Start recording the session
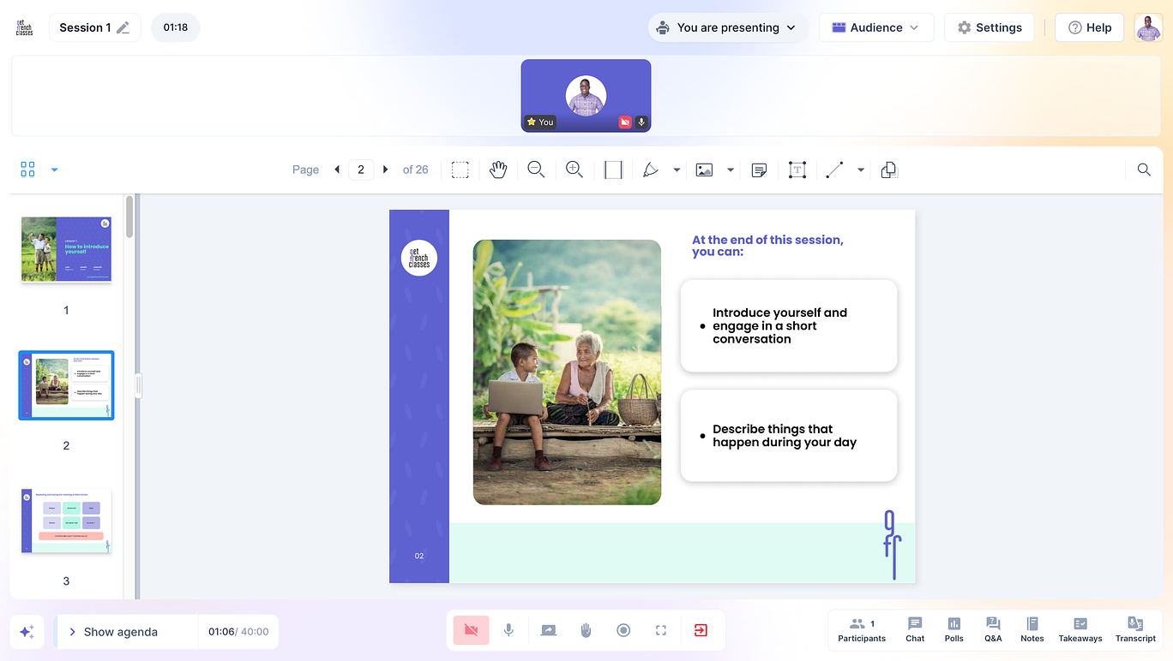The width and height of the screenshot is (1173, 661). click(623, 630)
